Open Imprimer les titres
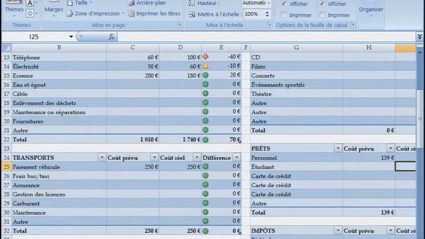 click(154, 13)
